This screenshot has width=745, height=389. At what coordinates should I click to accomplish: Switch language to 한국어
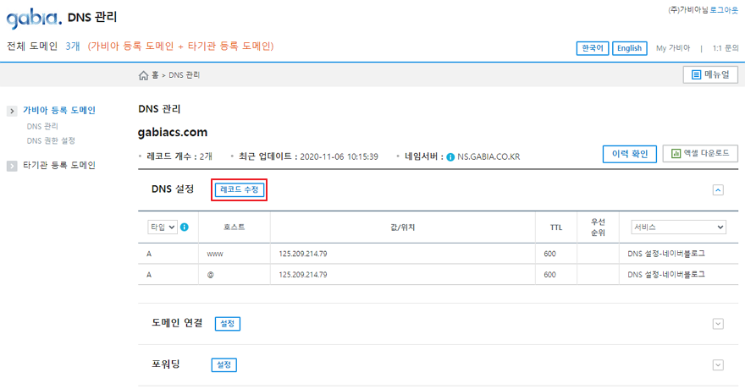point(593,48)
